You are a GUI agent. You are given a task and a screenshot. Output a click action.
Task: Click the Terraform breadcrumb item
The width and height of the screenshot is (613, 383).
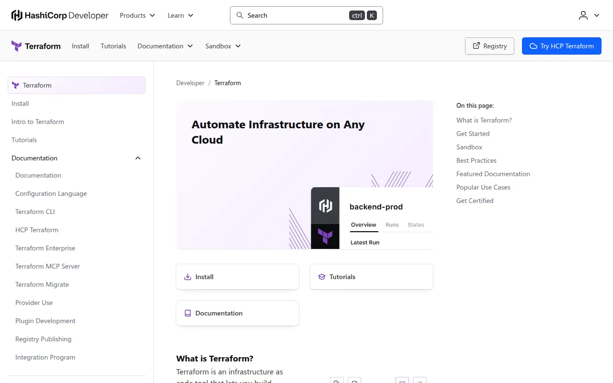[x=227, y=83]
